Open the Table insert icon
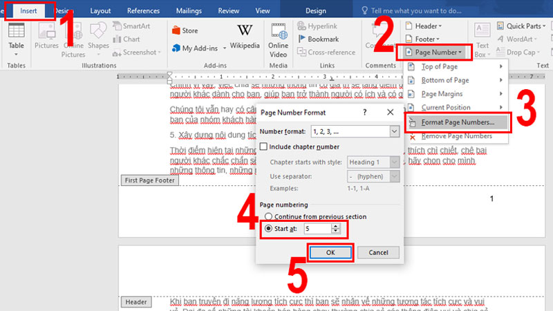This screenshot has height=311, width=553. [15, 35]
